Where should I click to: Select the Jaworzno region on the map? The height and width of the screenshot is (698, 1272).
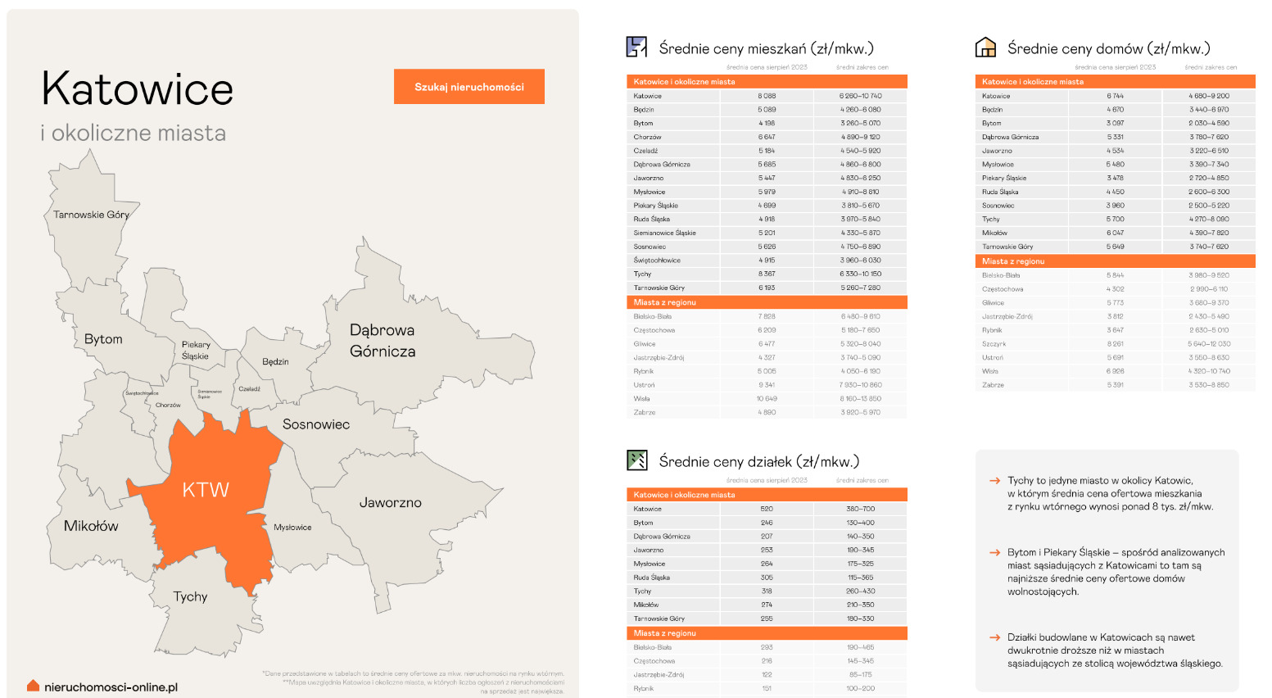pos(391,503)
